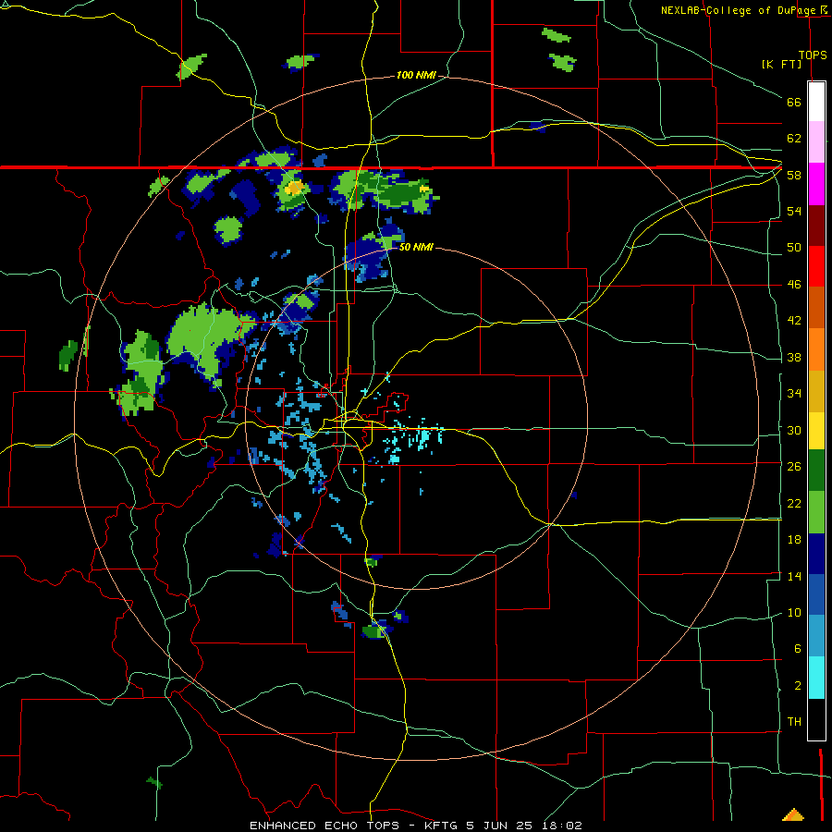Screen dimensions: 832x832
Task: Click the 22 legend value
Action: click(794, 503)
